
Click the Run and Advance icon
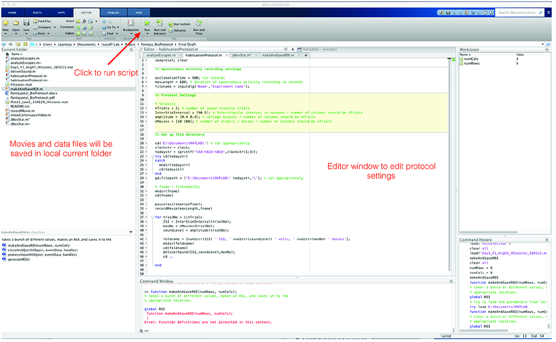(160, 23)
